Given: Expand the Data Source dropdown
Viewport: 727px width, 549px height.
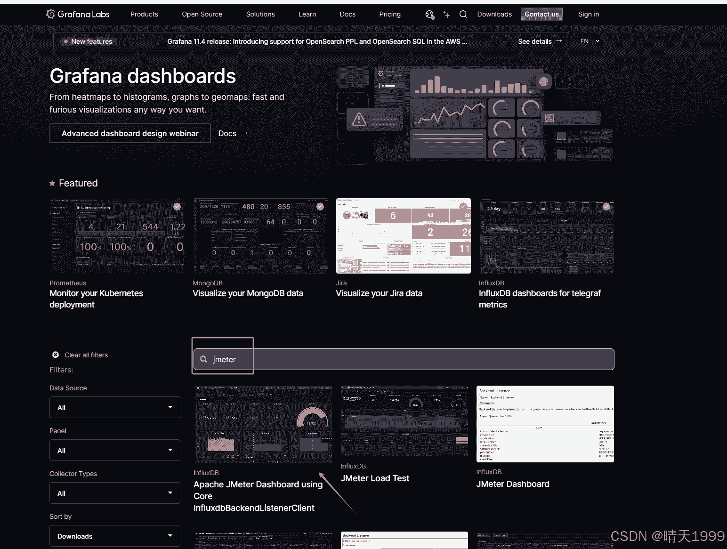Looking at the screenshot, I should pyautogui.click(x=115, y=407).
